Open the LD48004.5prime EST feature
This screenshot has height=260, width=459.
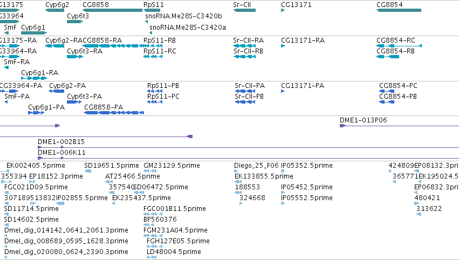pyautogui.click(x=152, y=257)
